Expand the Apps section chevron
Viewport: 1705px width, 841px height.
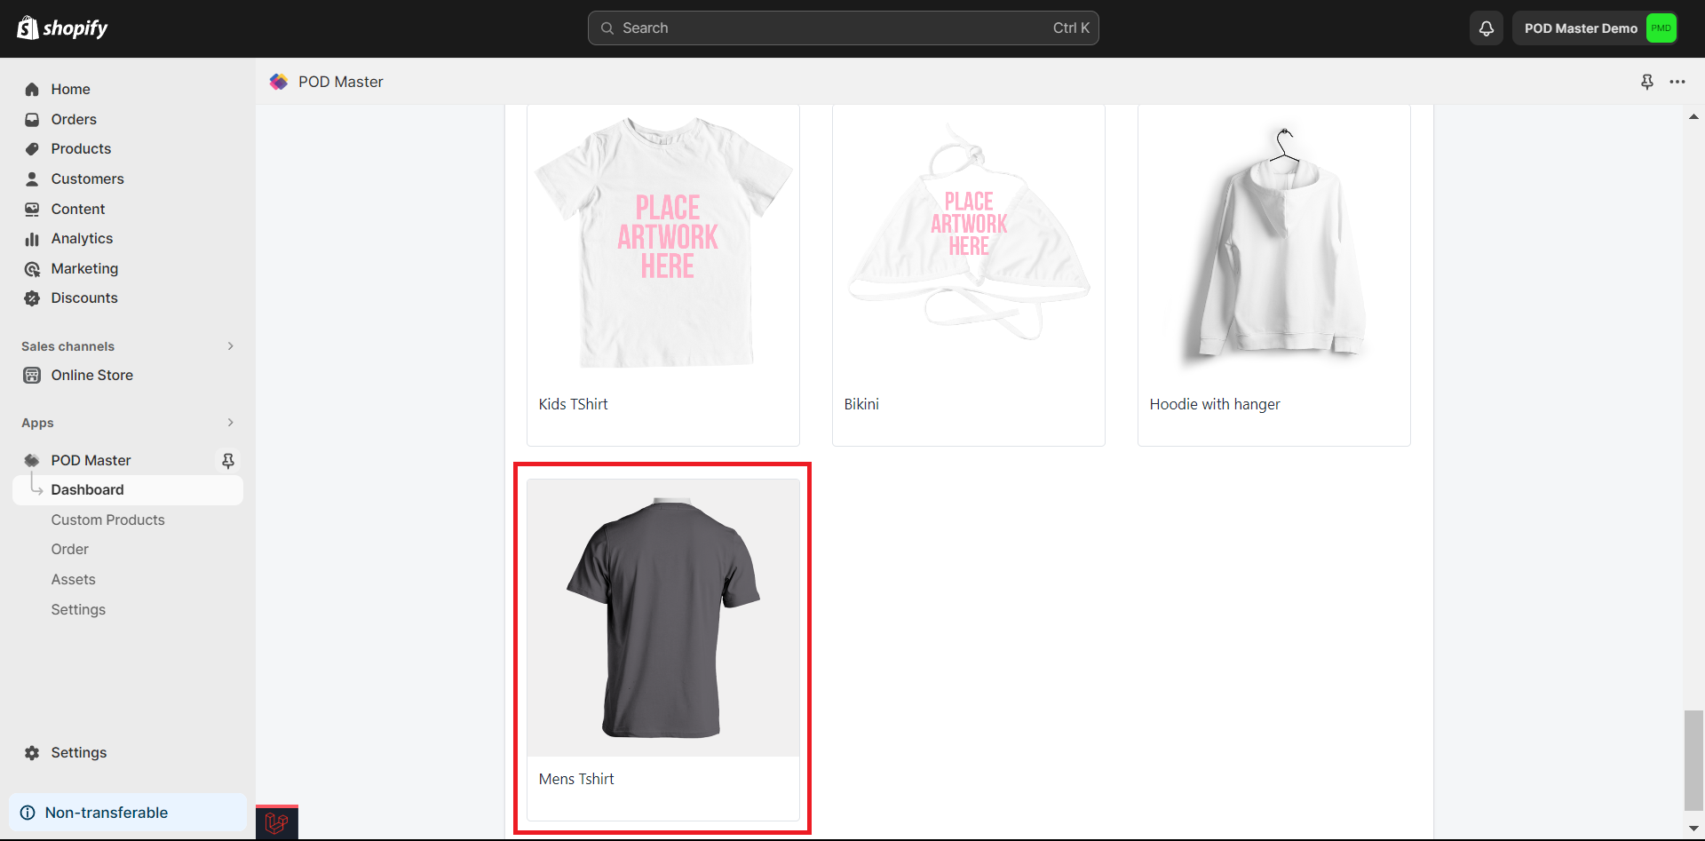[230, 423]
